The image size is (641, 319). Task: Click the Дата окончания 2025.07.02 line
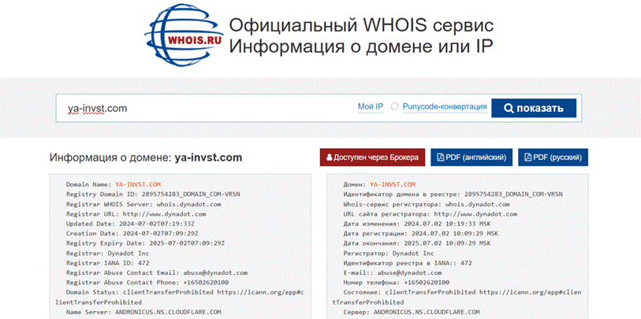coord(417,243)
